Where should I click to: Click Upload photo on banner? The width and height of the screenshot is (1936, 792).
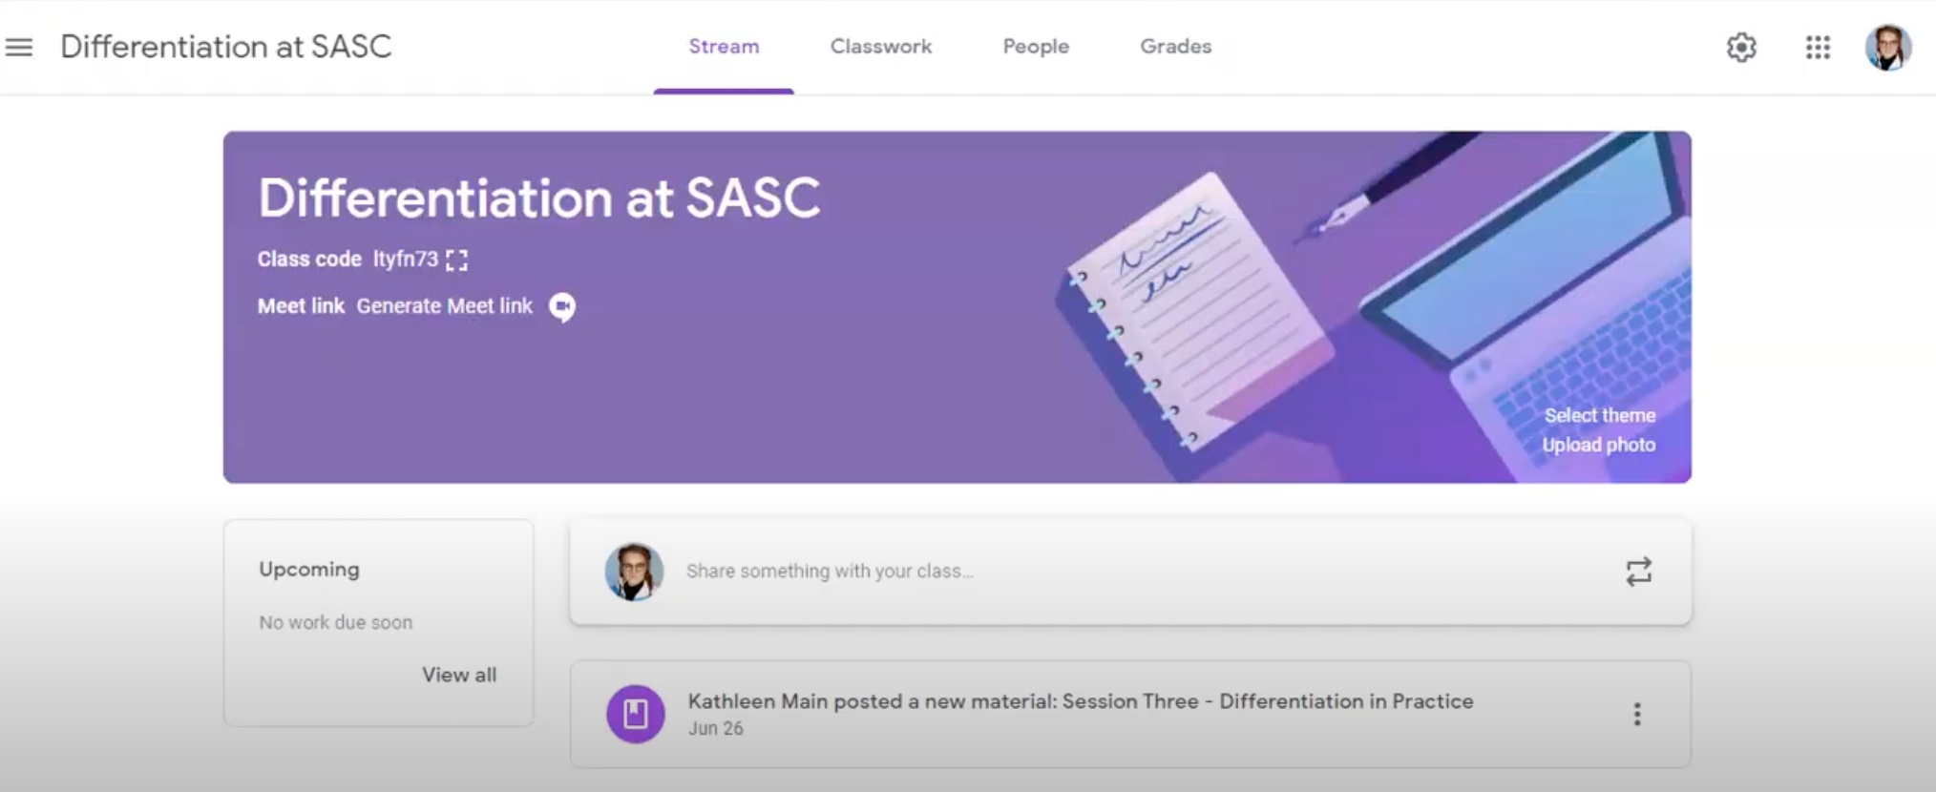tap(1598, 446)
